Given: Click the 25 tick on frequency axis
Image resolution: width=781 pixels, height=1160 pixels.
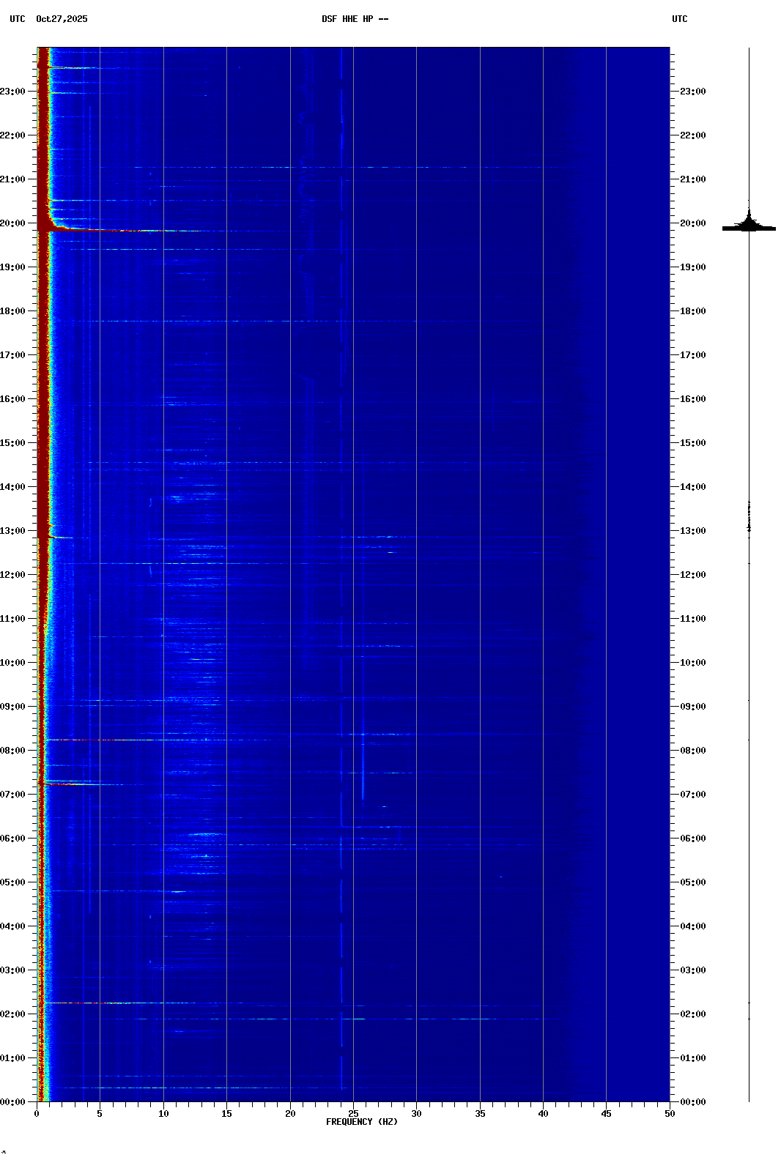Looking at the screenshot, I should (x=353, y=1113).
